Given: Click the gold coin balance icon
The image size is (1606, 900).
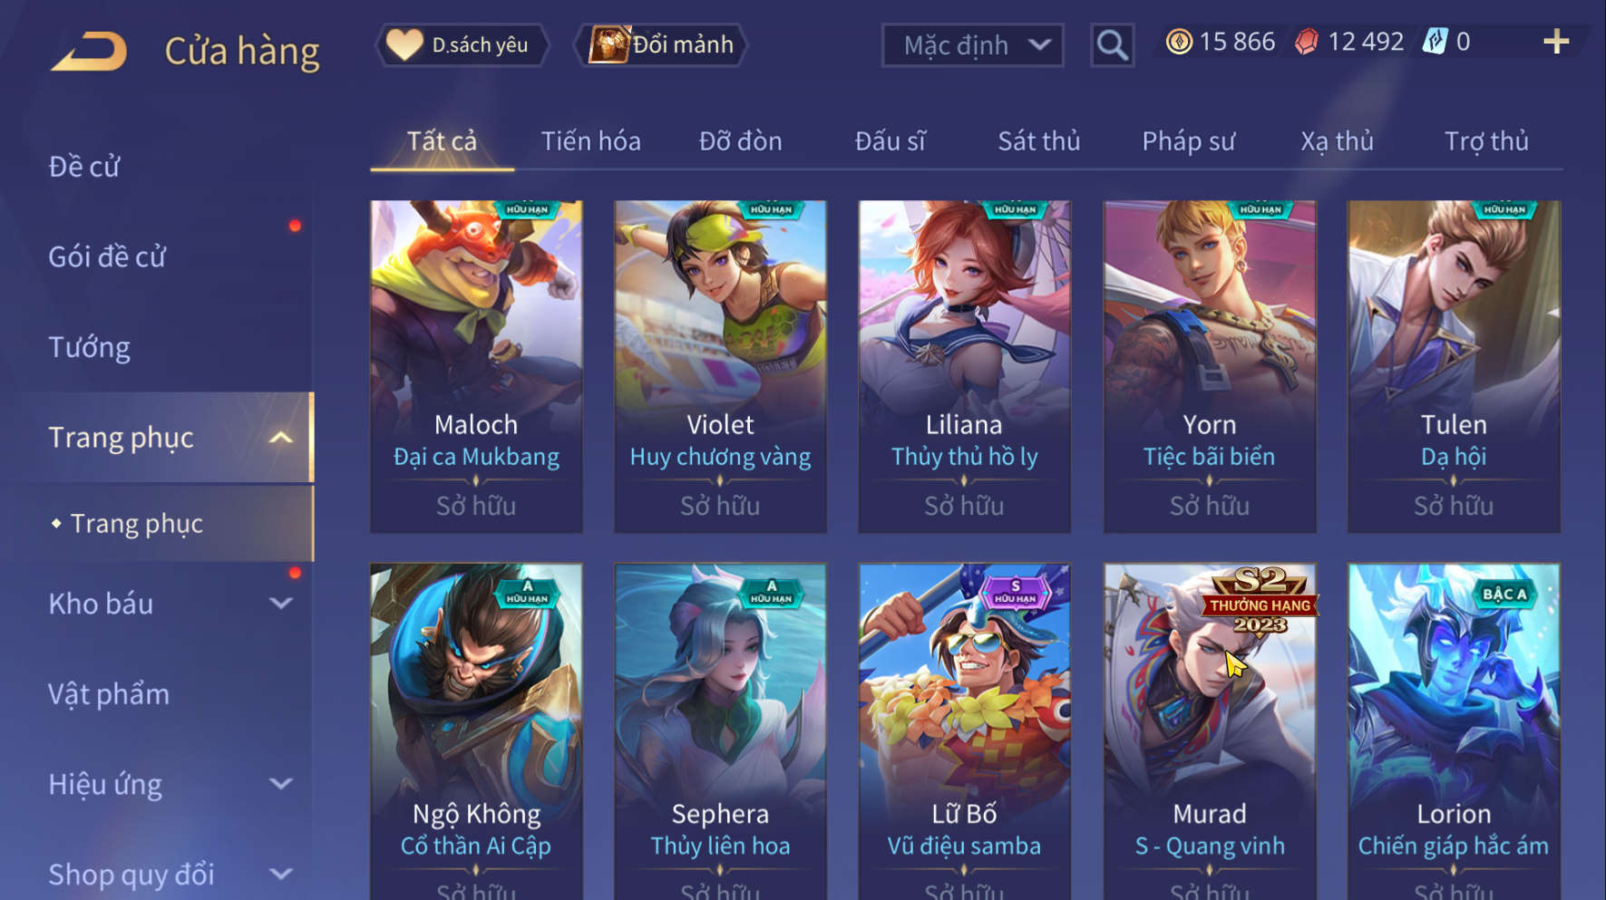Looking at the screenshot, I should click(x=1179, y=42).
